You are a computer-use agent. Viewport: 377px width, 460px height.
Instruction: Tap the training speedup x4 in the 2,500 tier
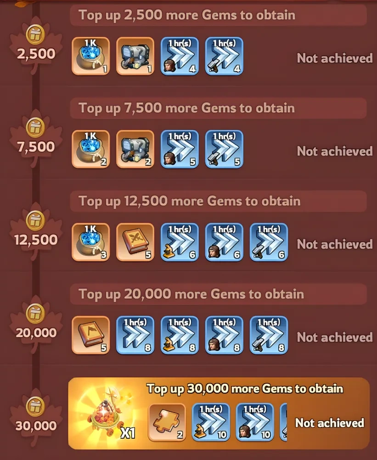(180, 56)
